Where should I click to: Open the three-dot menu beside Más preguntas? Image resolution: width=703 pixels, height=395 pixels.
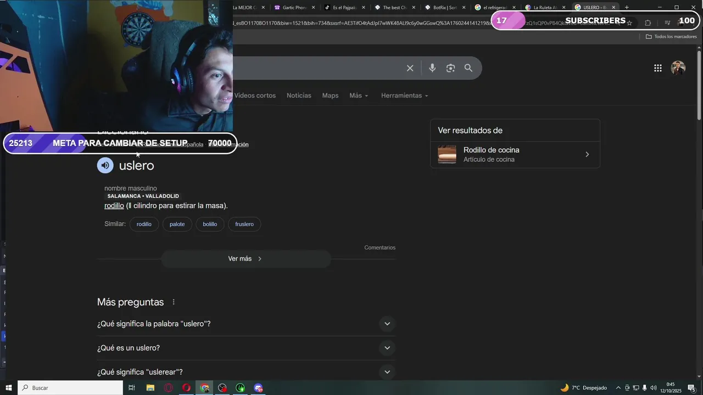(174, 302)
